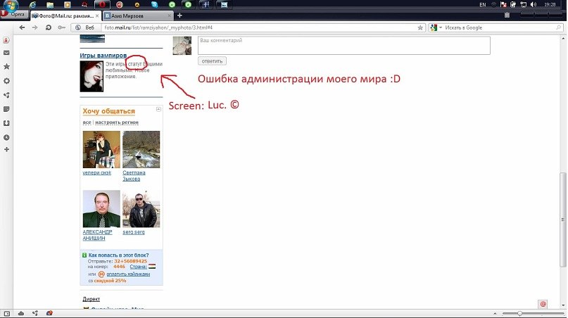This screenshot has height=318, width=568.
Task: Click the все filter link
Action: click(x=87, y=122)
